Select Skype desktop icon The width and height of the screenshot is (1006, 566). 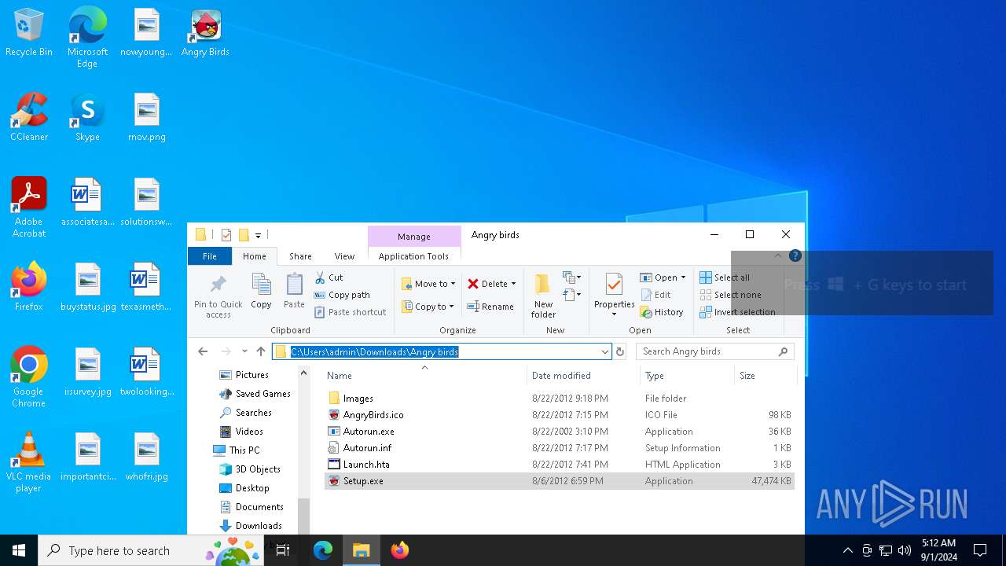coord(87,118)
